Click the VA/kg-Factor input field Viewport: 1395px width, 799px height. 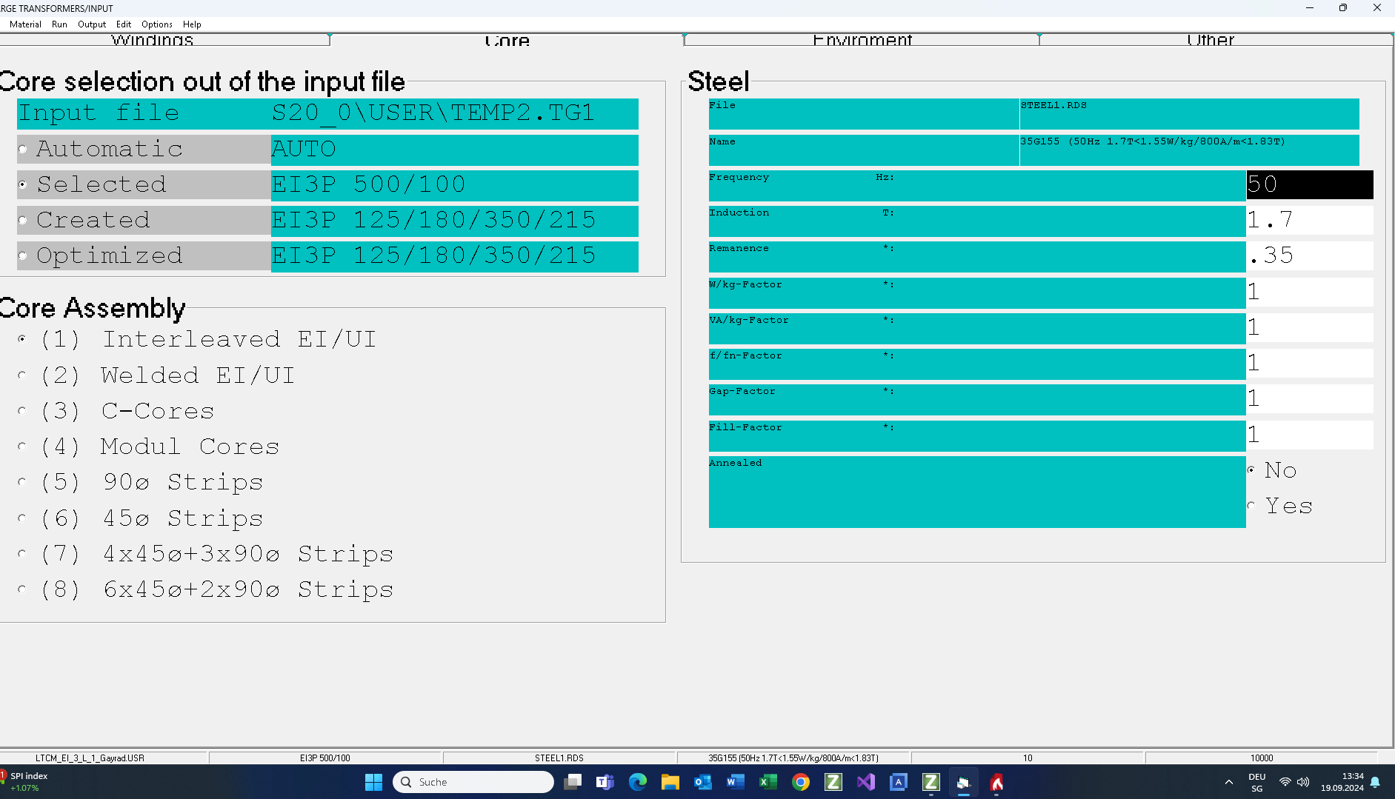[1309, 327]
